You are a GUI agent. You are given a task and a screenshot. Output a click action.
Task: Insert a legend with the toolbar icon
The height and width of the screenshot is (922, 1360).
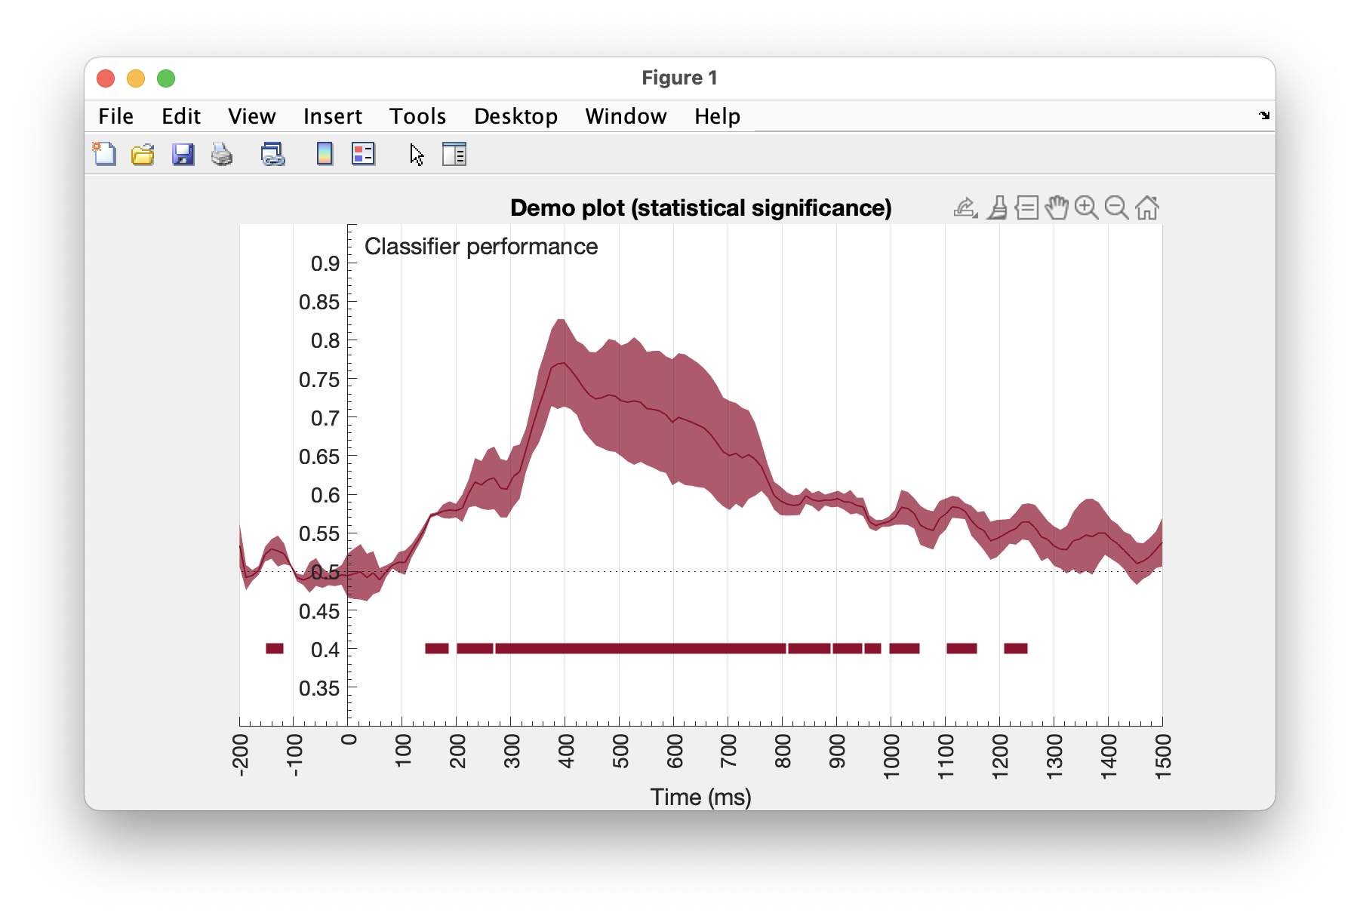click(364, 154)
